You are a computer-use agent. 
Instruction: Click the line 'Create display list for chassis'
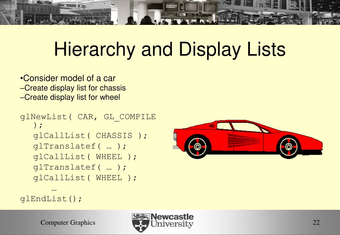tap(73, 88)
